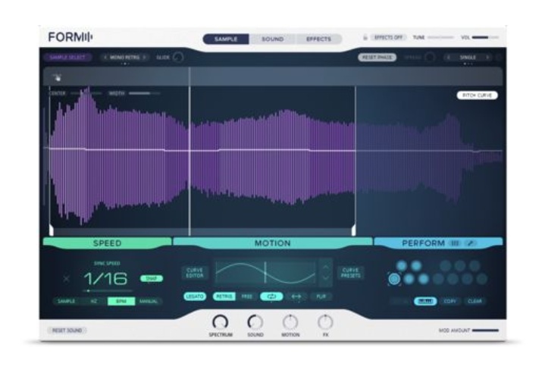Click the left arrow beside SINGLE

(449, 58)
